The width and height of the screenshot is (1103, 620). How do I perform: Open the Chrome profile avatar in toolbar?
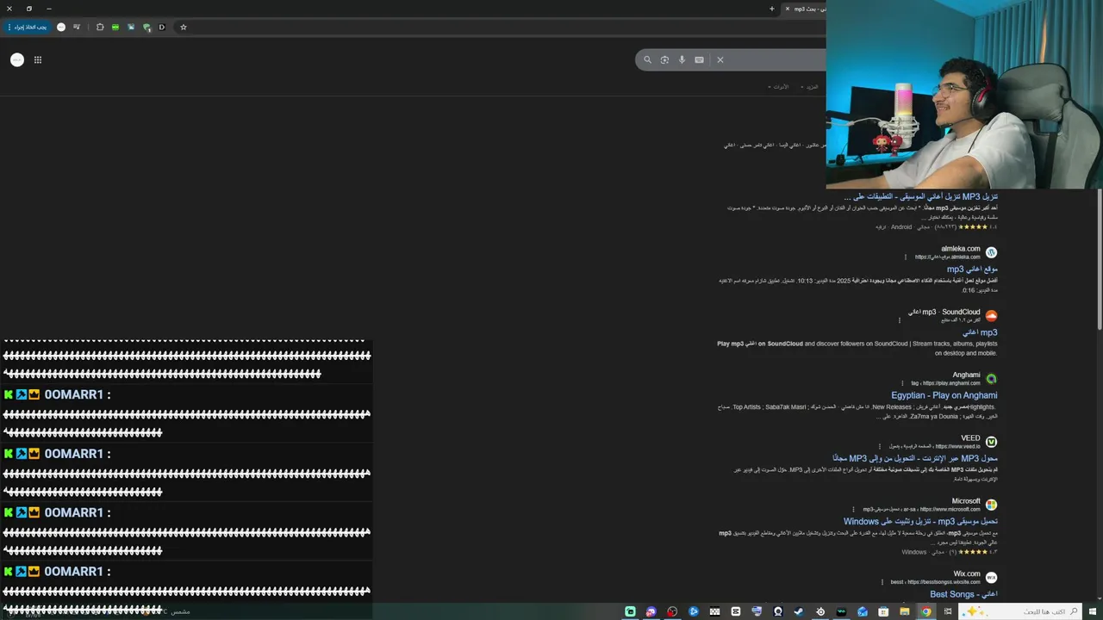click(x=61, y=27)
